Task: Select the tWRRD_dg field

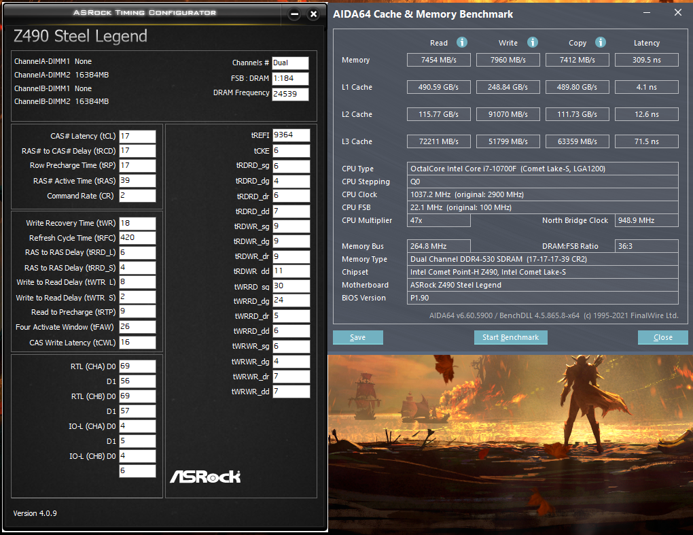Action: 291,300
